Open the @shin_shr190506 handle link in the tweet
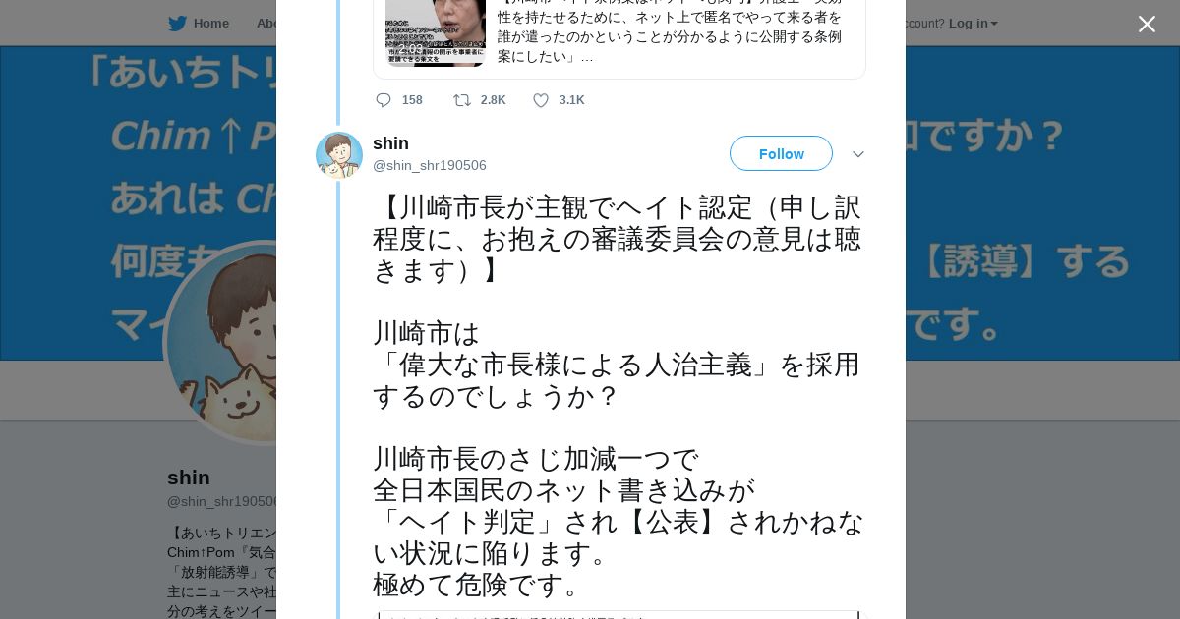Image resolution: width=1180 pixels, height=619 pixels. pyautogui.click(x=430, y=165)
